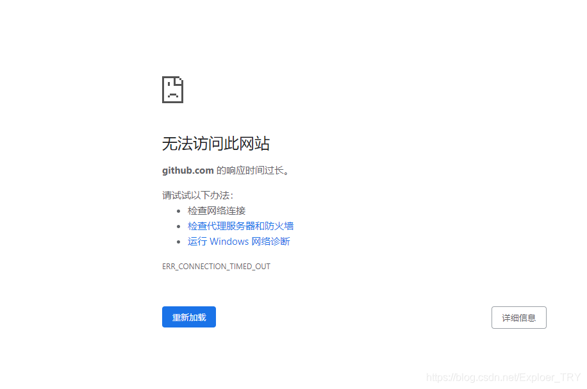Click the frown face inside the document icon
This screenshot has height=389, width=587.
pos(172,94)
